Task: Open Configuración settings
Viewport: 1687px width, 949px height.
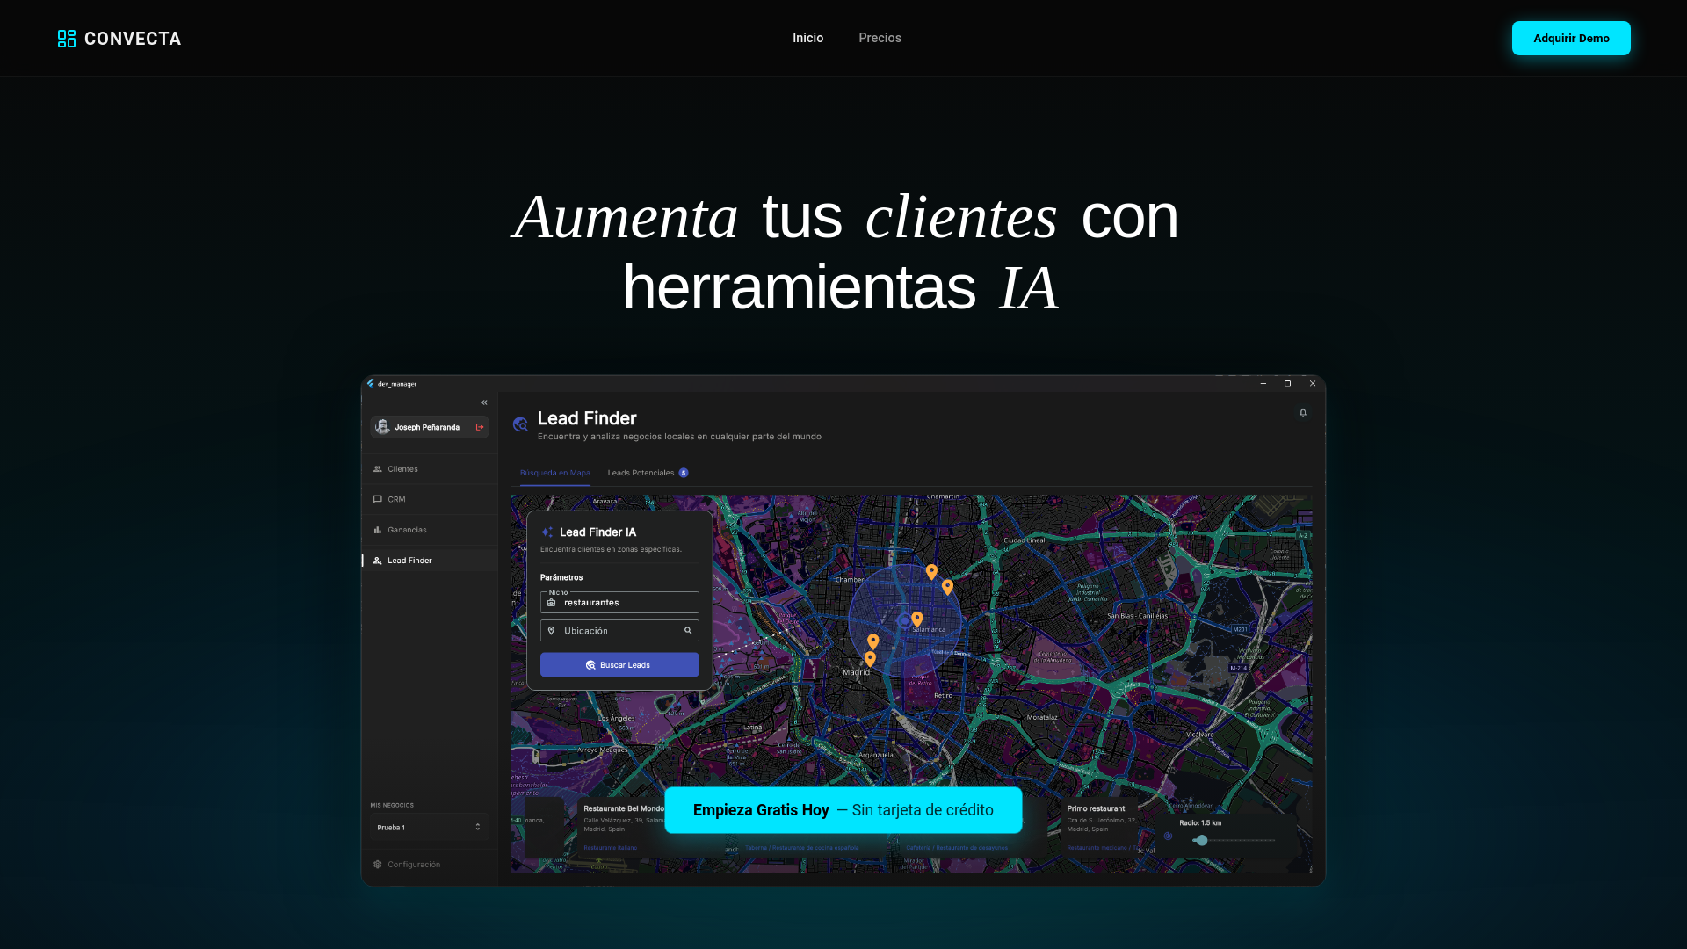Action: (x=430, y=865)
